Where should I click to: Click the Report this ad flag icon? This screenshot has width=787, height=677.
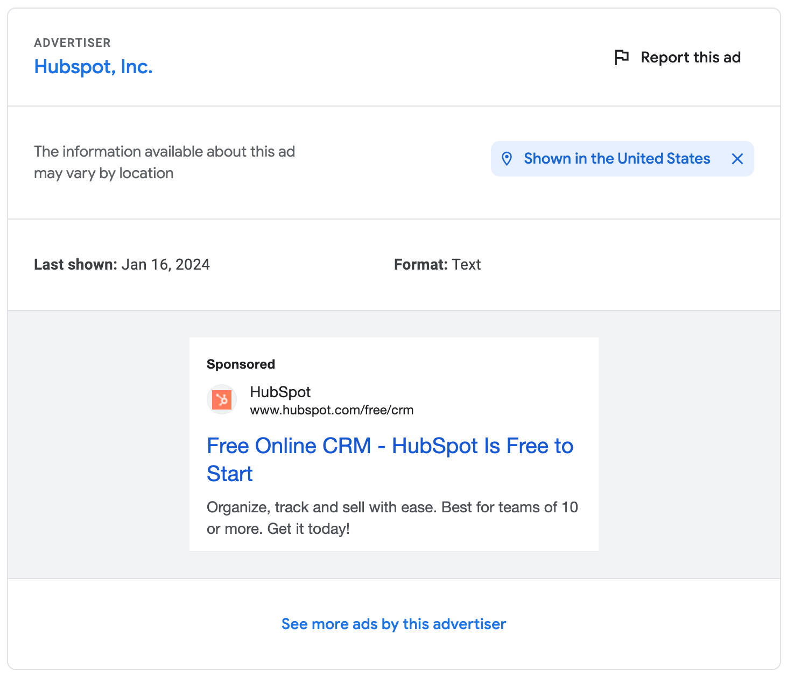[x=622, y=57]
